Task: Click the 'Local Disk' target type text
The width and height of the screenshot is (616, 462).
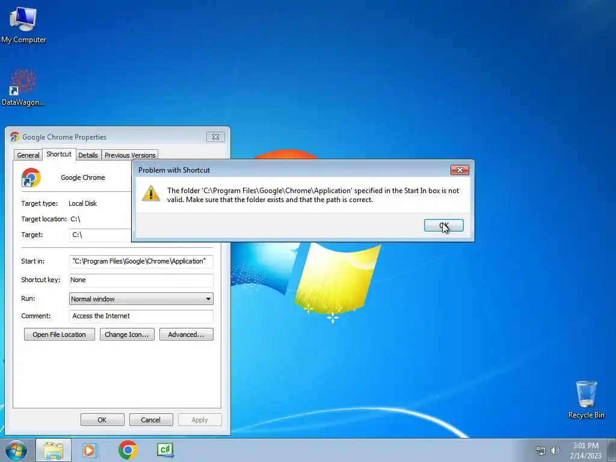Action: tap(82, 203)
